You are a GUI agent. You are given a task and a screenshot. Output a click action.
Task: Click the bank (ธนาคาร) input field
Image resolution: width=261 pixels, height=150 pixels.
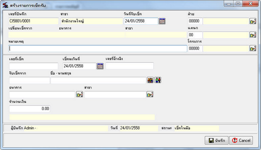[42, 95]
